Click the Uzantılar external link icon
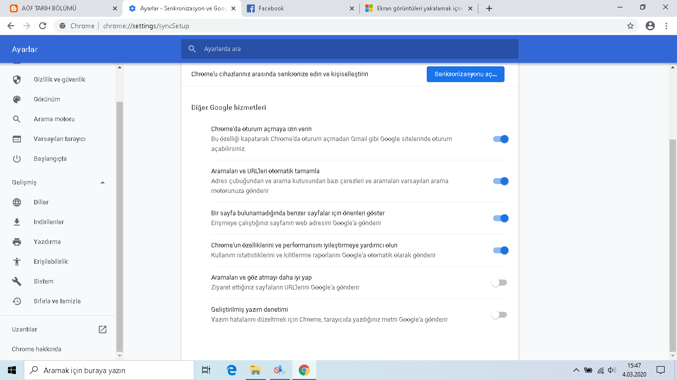The image size is (677, 380). pyautogui.click(x=103, y=330)
